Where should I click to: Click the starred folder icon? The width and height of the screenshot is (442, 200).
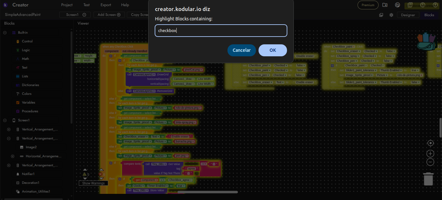[x=385, y=5]
